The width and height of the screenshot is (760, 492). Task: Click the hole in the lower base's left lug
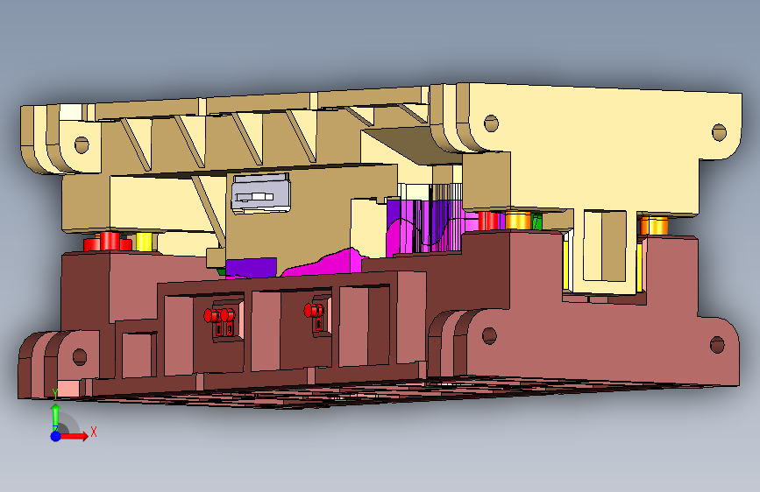point(80,357)
